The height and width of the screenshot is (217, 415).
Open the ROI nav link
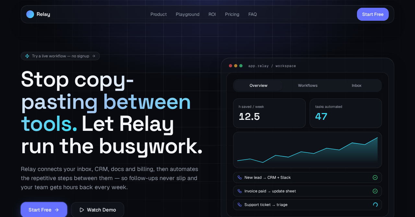tap(212, 14)
